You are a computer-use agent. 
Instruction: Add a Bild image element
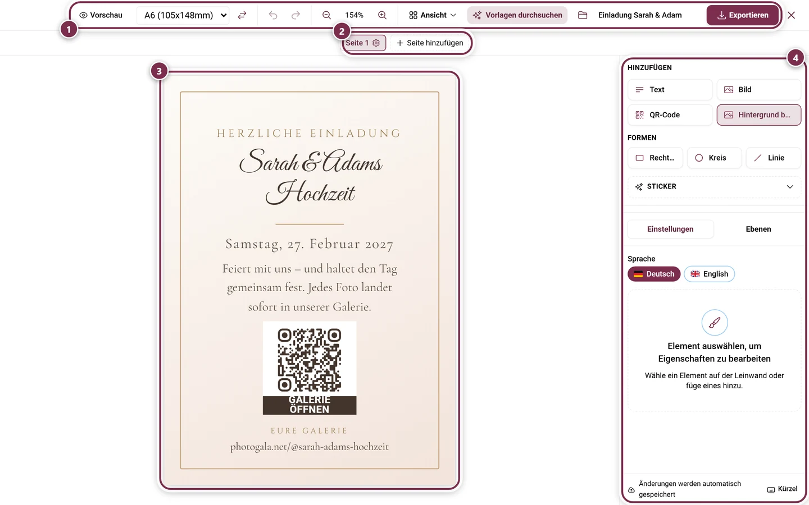coord(758,90)
